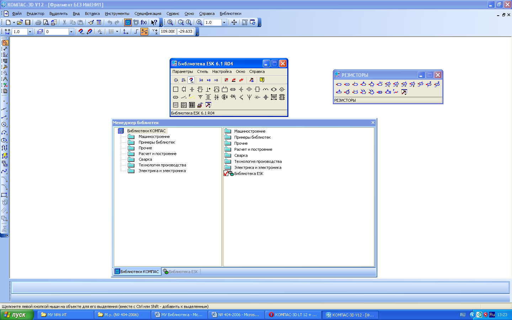The height and width of the screenshot is (320, 512).
Task: Open the Инструменты menu
Action: tap(117, 14)
